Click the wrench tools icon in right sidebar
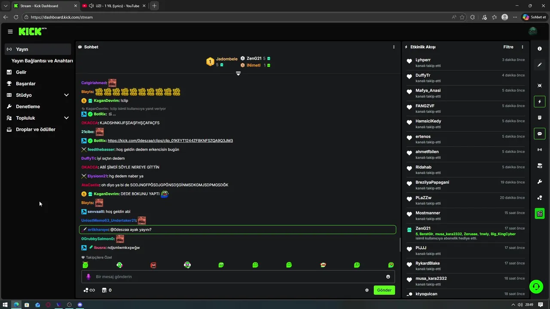The height and width of the screenshot is (309, 550). (540, 182)
